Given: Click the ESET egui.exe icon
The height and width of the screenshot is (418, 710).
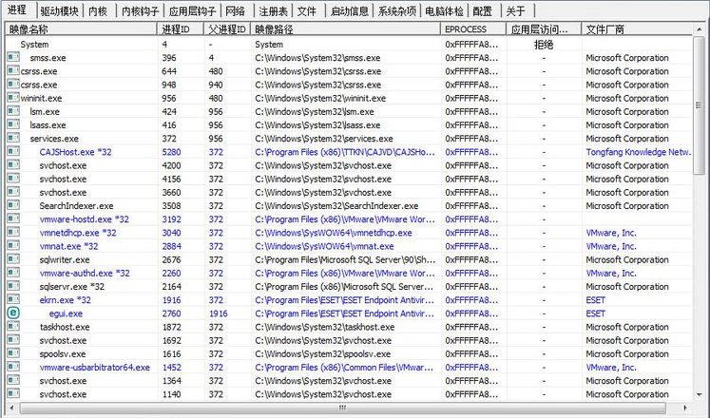Looking at the screenshot, I should (x=13, y=313).
